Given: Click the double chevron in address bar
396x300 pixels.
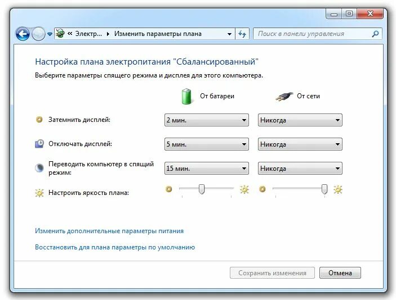Looking at the screenshot, I should tap(70, 34).
